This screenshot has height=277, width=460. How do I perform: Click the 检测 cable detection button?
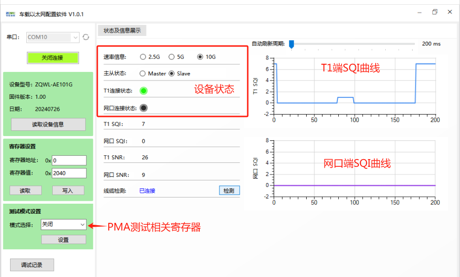tap(229, 191)
